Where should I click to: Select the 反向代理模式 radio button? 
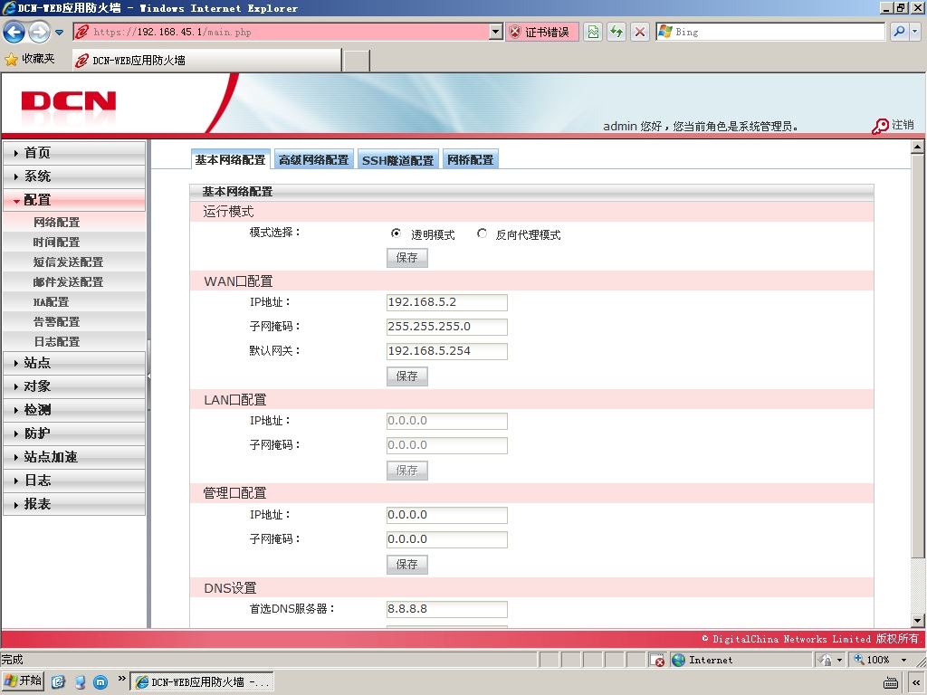[482, 233]
